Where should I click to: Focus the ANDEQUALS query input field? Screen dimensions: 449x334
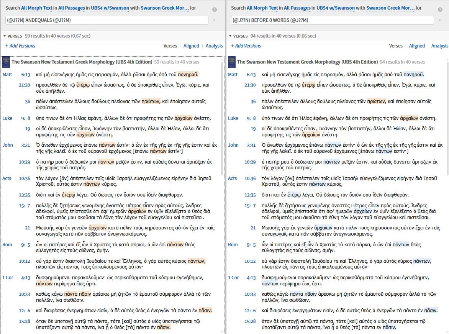pyautogui.click(x=107, y=20)
